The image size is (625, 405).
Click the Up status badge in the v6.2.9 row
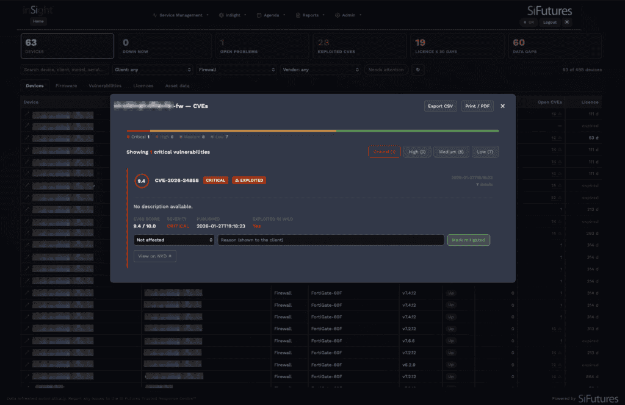coord(451,365)
